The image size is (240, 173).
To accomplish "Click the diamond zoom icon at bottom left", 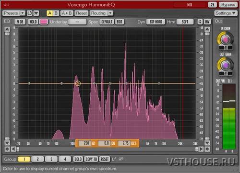I will coord(7,149).
